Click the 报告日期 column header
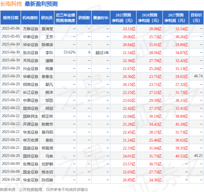204x192 pixels. click(x=10, y=18)
